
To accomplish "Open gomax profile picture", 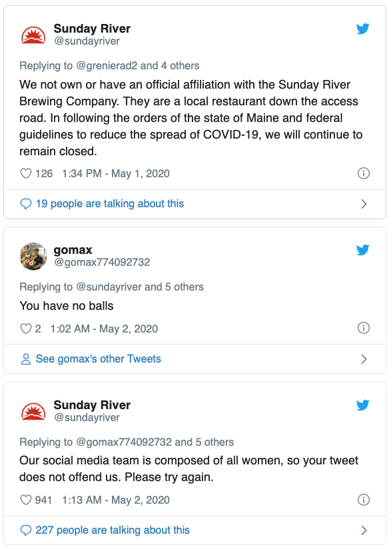I will click(33, 257).
